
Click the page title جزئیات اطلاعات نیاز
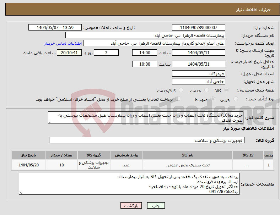254,10
